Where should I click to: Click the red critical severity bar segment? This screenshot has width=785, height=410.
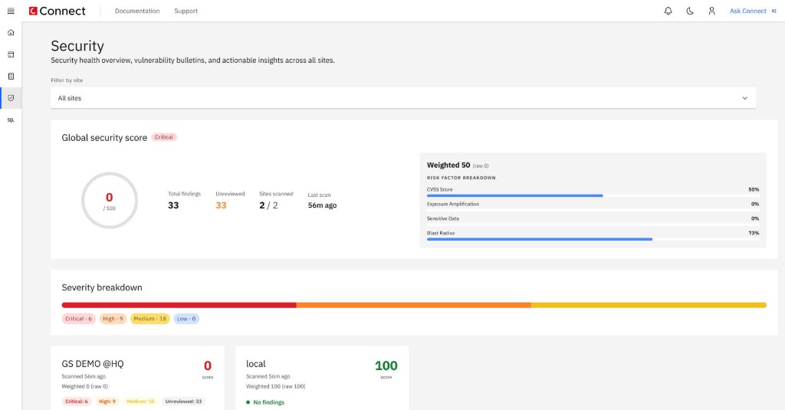(179, 305)
